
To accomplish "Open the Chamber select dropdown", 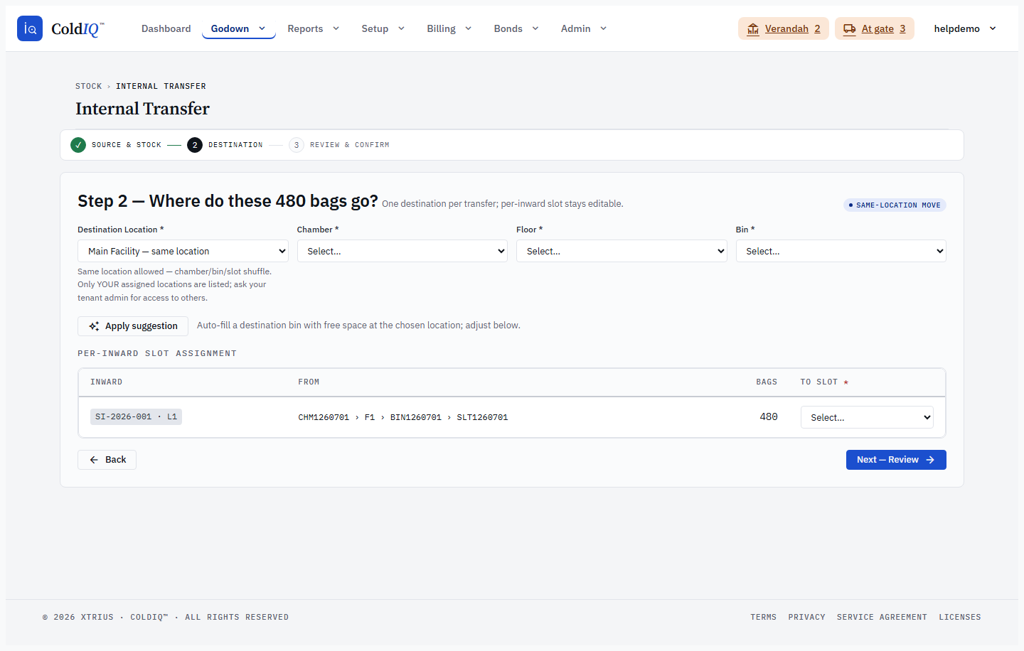I will (402, 251).
